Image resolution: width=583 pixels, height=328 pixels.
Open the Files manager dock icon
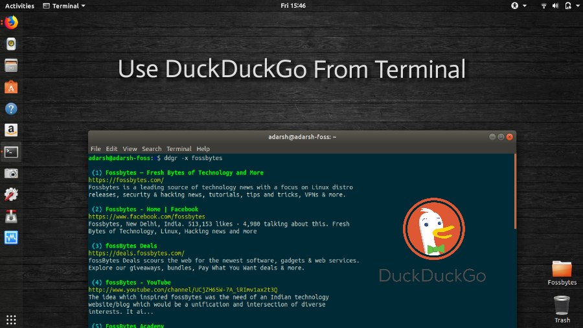[x=11, y=66]
